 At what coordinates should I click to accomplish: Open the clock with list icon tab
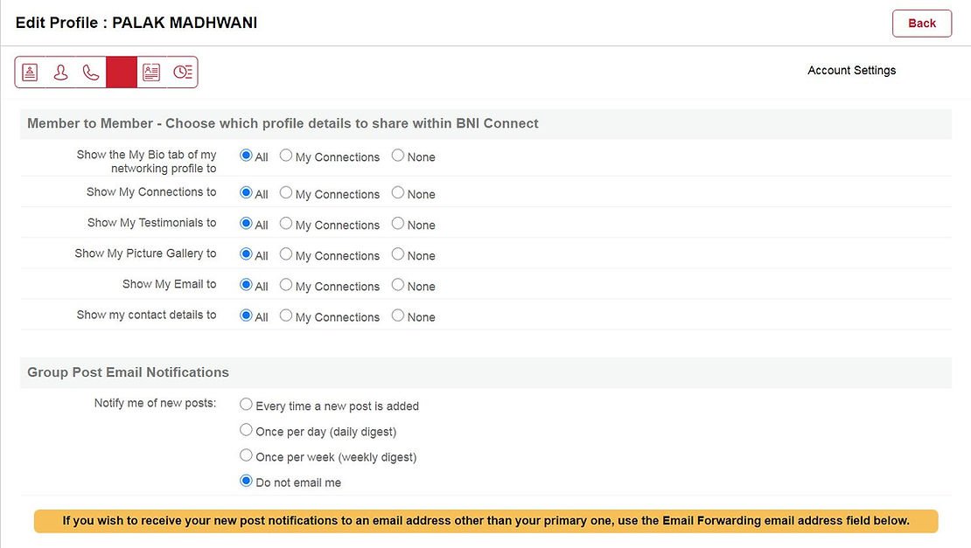[182, 73]
